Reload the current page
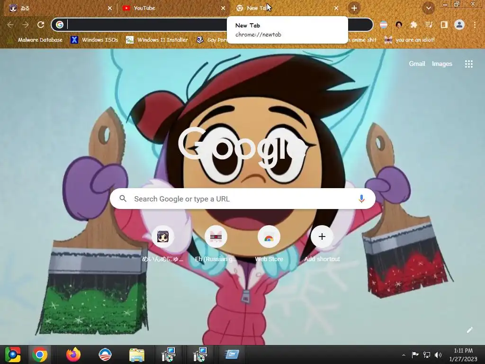Viewport: 485px width, 364px height. pyautogui.click(x=41, y=25)
